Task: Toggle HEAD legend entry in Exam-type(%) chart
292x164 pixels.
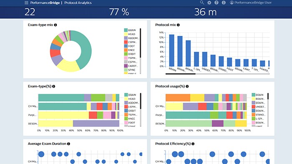Action: (130, 99)
